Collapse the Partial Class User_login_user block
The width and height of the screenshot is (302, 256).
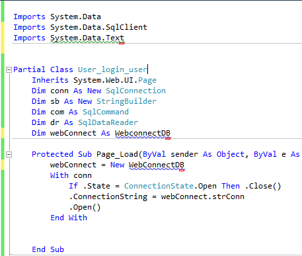[9, 70]
